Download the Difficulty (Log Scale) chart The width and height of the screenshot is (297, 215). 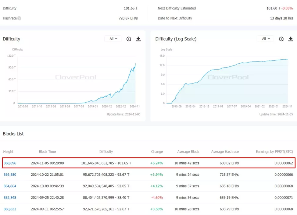pyautogui.click(x=291, y=39)
